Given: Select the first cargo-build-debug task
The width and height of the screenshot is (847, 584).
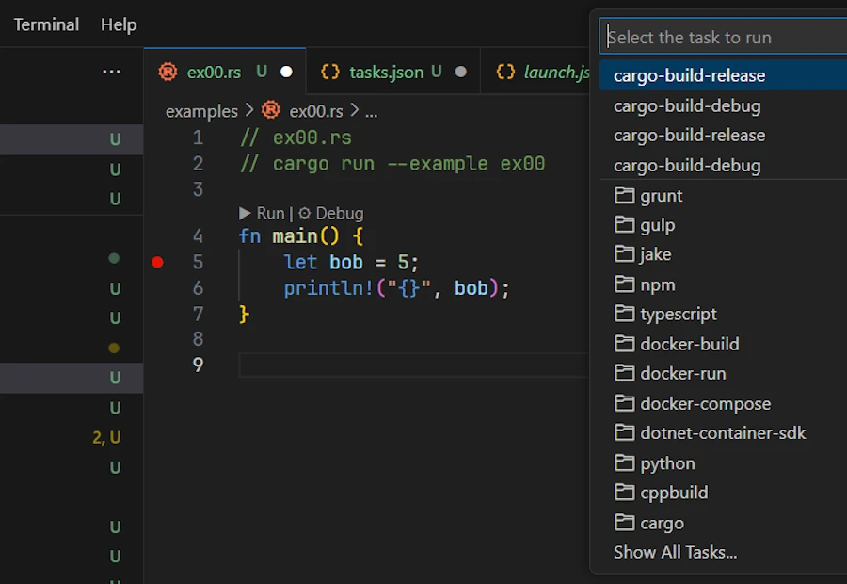Looking at the screenshot, I should [723, 105].
